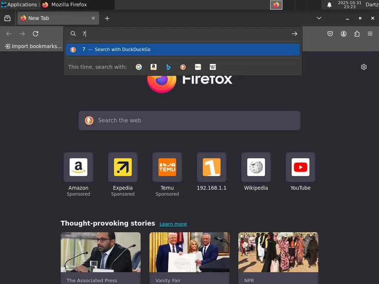Open the Temu sponsored shortcut
This screenshot has width=379, height=284.
point(167,167)
